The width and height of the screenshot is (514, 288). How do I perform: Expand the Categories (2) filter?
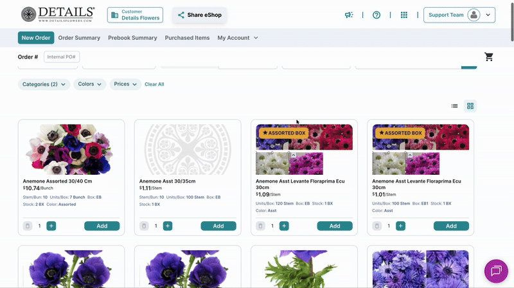44,84
